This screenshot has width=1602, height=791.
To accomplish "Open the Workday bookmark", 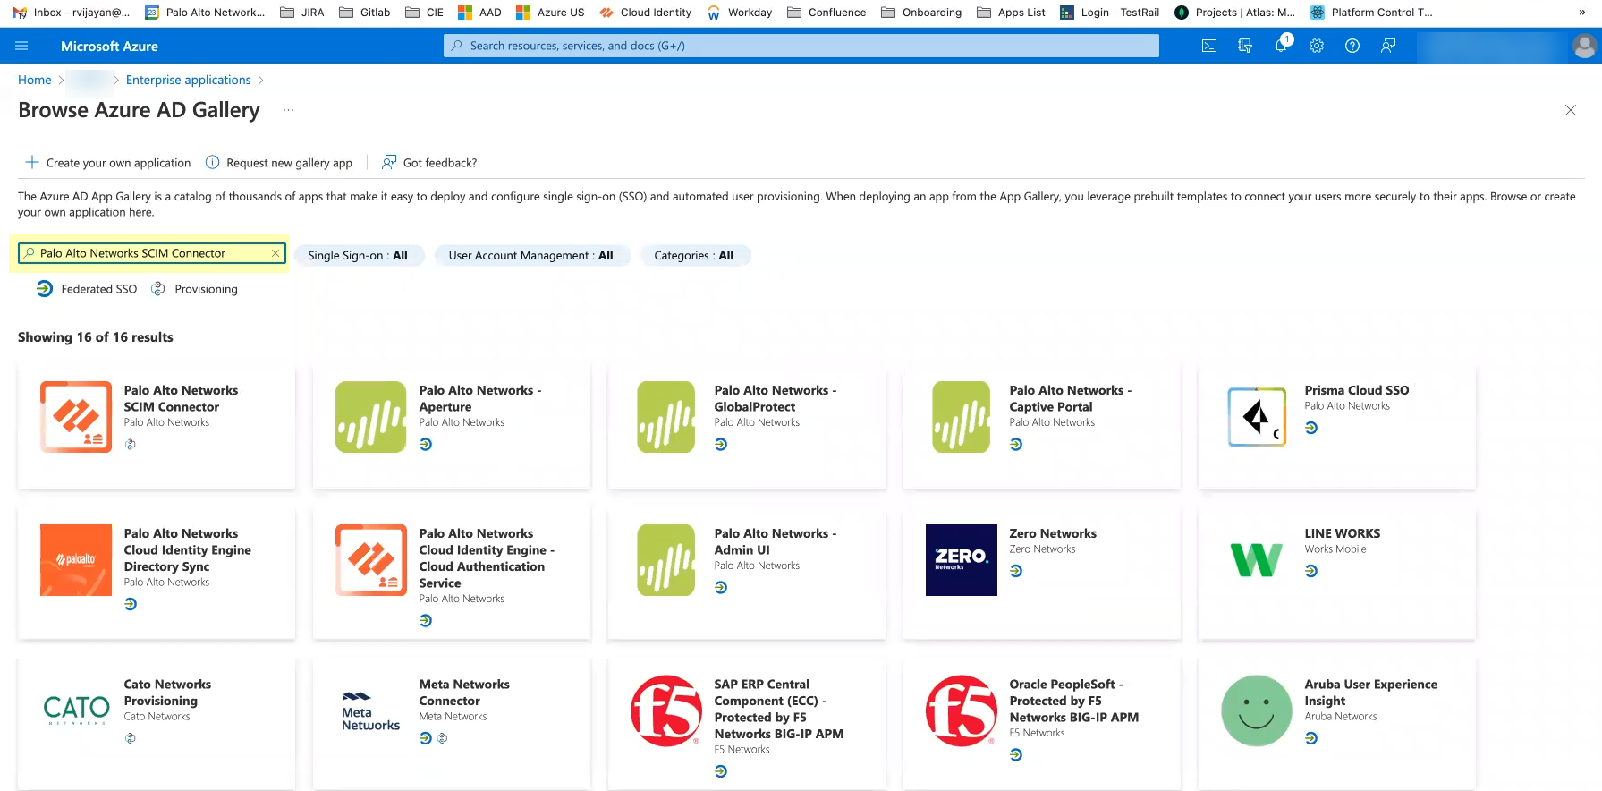I will (739, 13).
